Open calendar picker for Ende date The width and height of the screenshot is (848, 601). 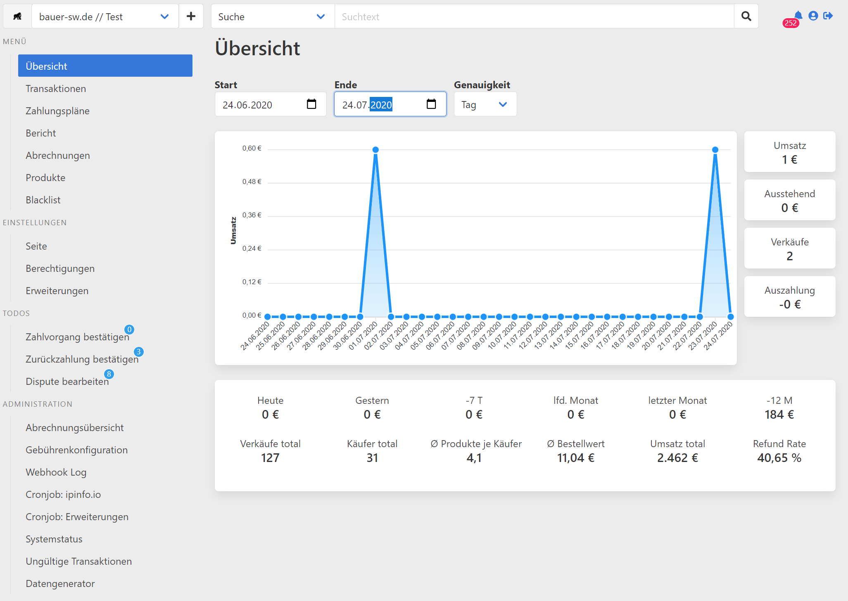click(431, 104)
